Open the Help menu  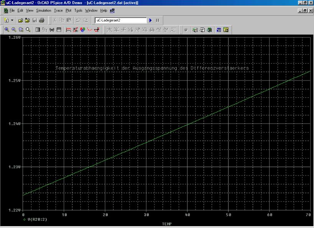pos(104,10)
